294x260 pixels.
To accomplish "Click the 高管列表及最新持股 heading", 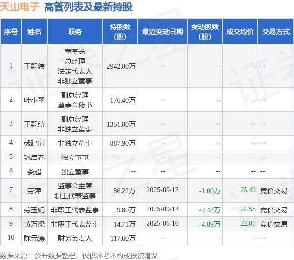I will (x=88, y=7).
